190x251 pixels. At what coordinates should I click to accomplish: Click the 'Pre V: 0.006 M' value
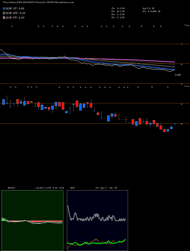151,11
